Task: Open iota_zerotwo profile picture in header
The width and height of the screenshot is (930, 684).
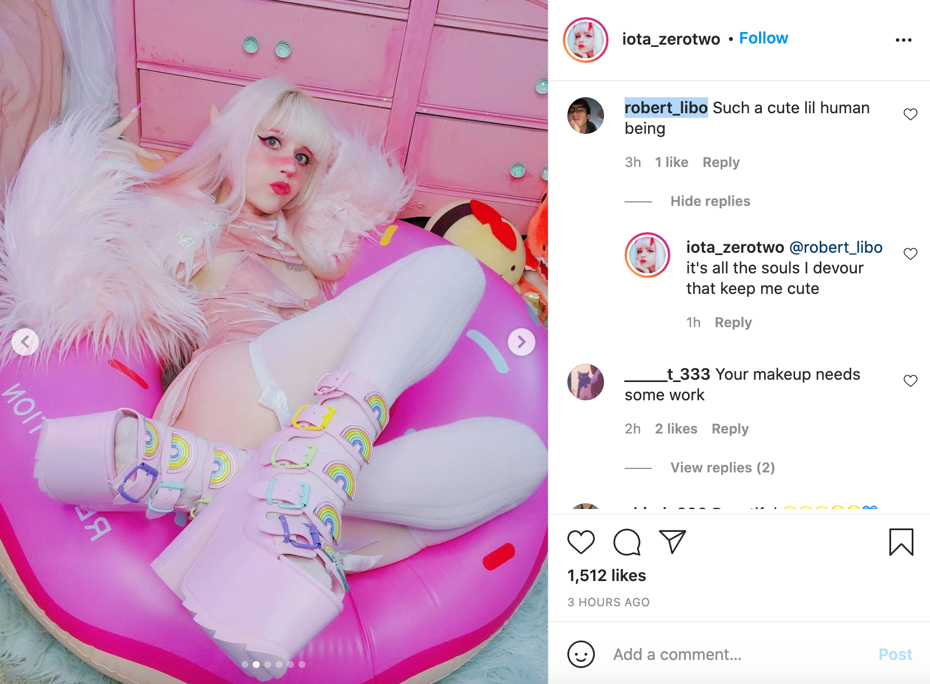Action: point(586,39)
